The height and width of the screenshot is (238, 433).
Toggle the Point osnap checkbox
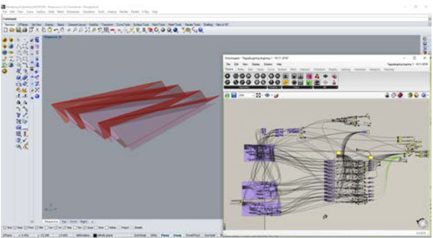pyautogui.click(x=26, y=228)
